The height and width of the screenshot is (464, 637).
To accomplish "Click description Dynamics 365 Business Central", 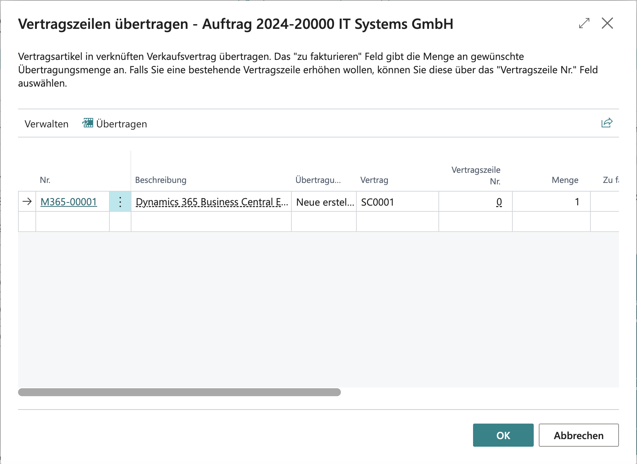I will tap(212, 202).
